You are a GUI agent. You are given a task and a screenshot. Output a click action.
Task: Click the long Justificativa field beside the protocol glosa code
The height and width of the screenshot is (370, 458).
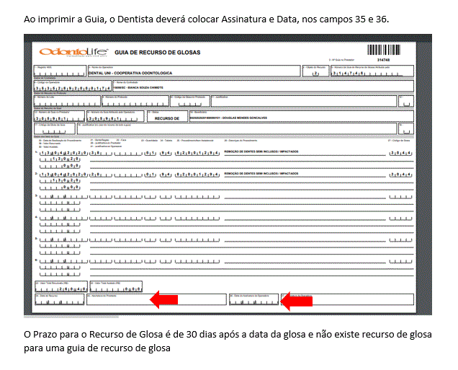304,101
